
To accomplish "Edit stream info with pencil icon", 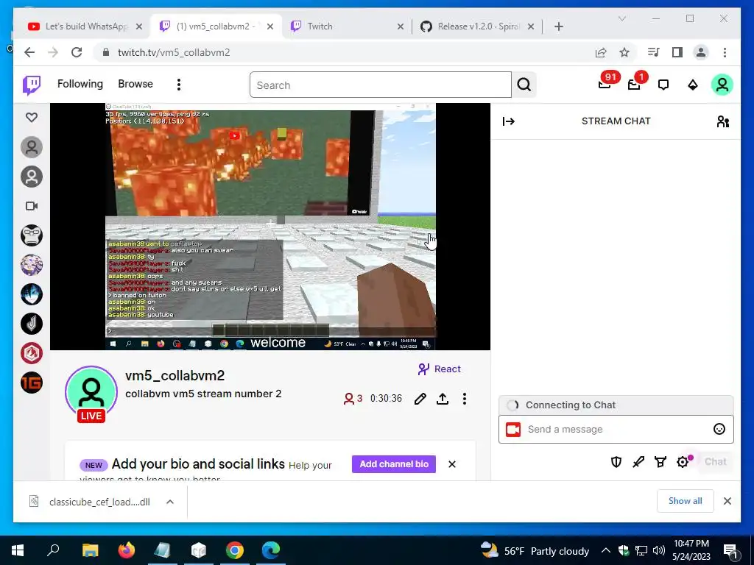I will [x=420, y=399].
